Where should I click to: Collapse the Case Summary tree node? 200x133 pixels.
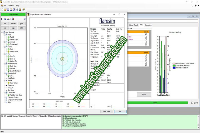[2, 32]
